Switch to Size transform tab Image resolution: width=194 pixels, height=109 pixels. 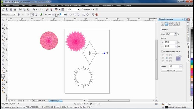tap(174, 24)
